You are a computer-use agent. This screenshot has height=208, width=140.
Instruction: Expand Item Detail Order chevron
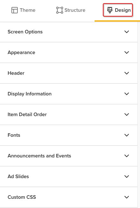pos(127,114)
